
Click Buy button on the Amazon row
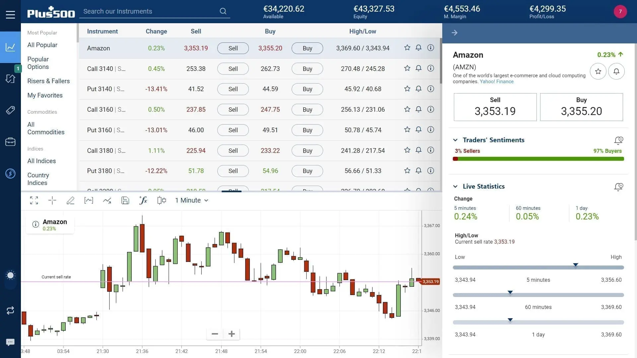point(307,48)
